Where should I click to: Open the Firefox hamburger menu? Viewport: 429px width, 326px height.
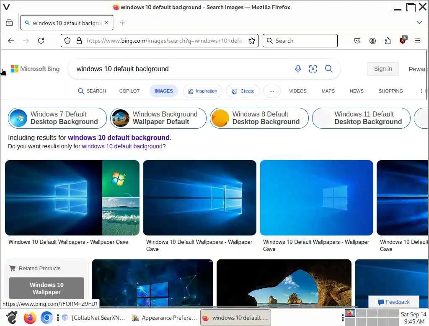click(418, 41)
